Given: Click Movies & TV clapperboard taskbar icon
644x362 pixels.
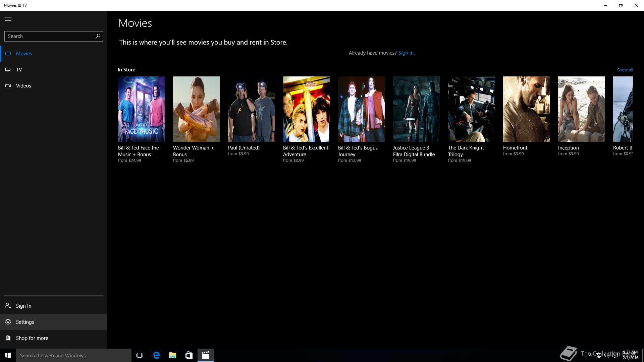Looking at the screenshot, I should pos(206,355).
